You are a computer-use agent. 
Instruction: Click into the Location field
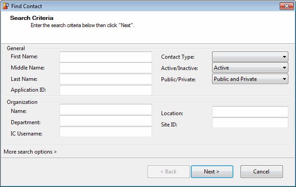(250, 112)
